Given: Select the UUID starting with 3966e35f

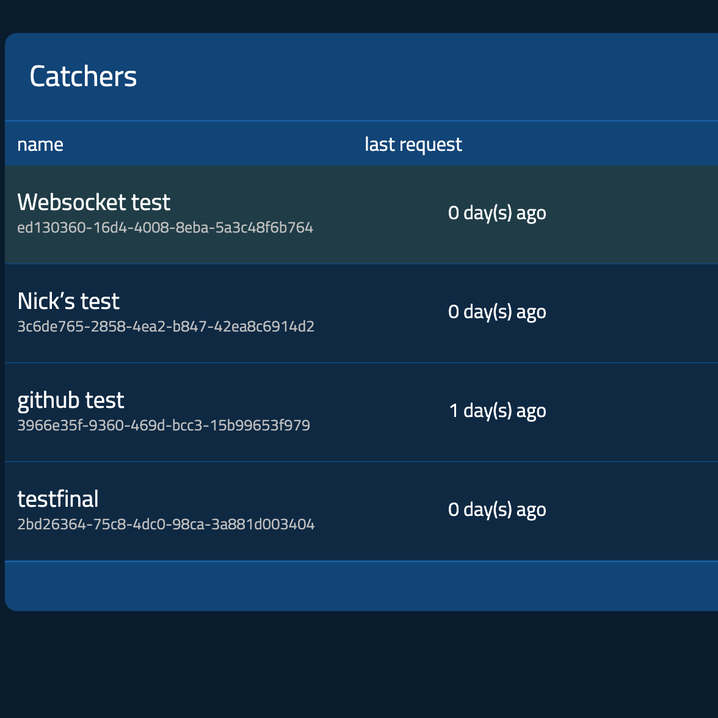Looking at the screenshot, I should [164, 426].
